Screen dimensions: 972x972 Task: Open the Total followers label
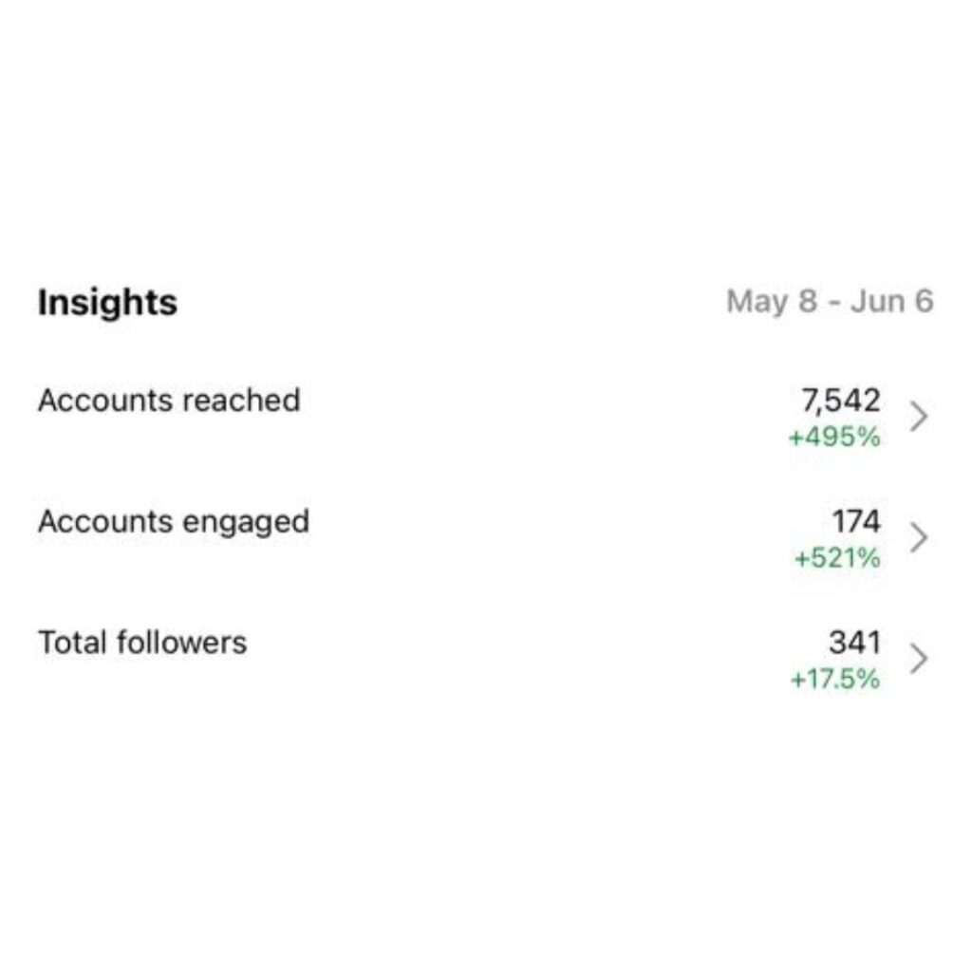tap(142, 643)
